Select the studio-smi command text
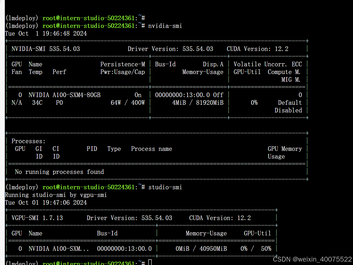The height and width of the screenshot is (265, 353). (x=165, y=187)
